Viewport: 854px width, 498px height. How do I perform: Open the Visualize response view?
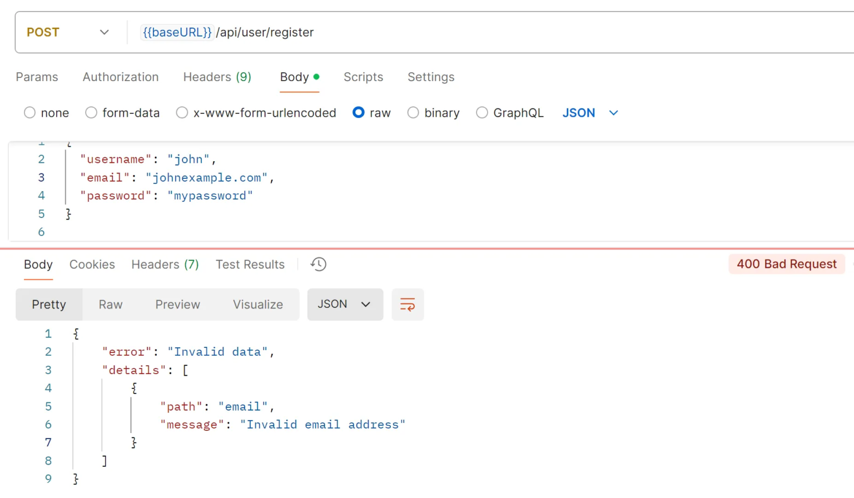click(x=258, y=305)
